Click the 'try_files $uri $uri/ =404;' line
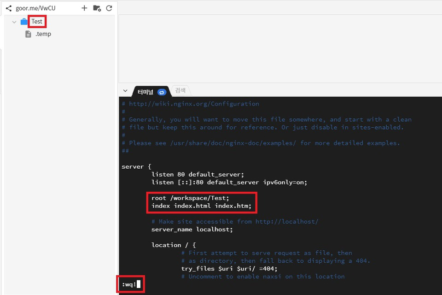Image resolution: width=442 pixels, height=295 pixels. 229,268
